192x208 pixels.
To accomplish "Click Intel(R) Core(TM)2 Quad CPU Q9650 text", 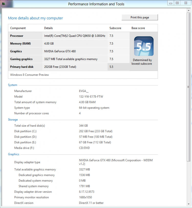I will coord(75,36).
